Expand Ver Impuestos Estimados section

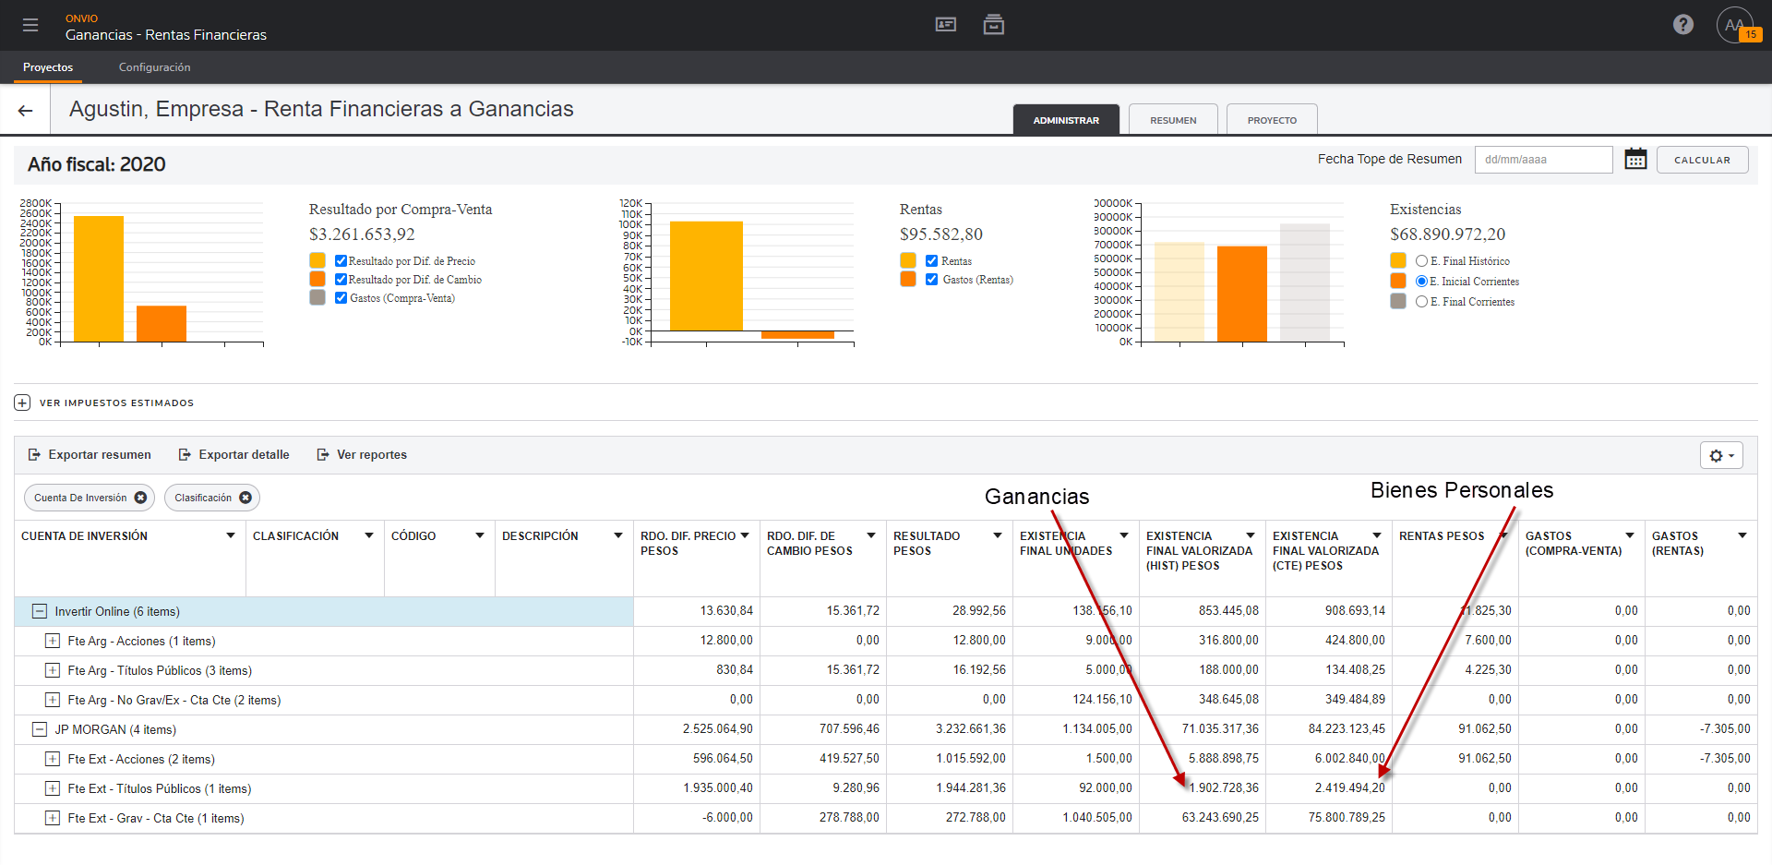coord(22,402)
